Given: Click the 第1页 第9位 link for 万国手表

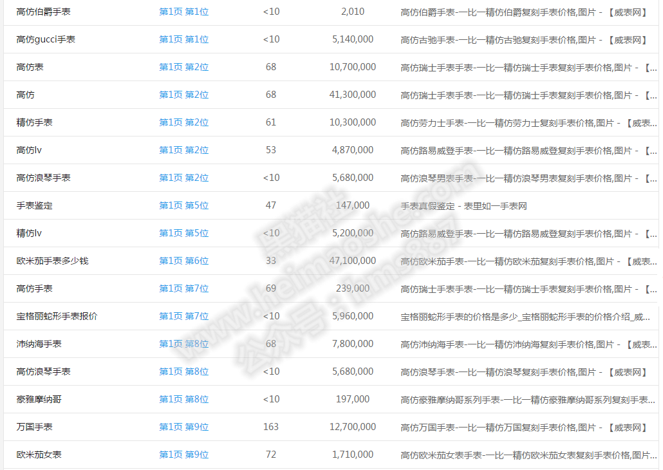Looking at the screenshot, I should (184, 427).
